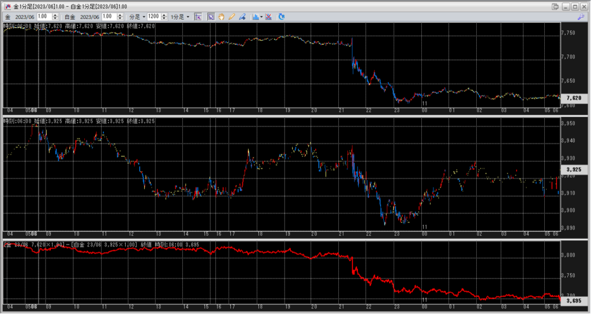Open the chart indicator icon menu

[255, 17]
